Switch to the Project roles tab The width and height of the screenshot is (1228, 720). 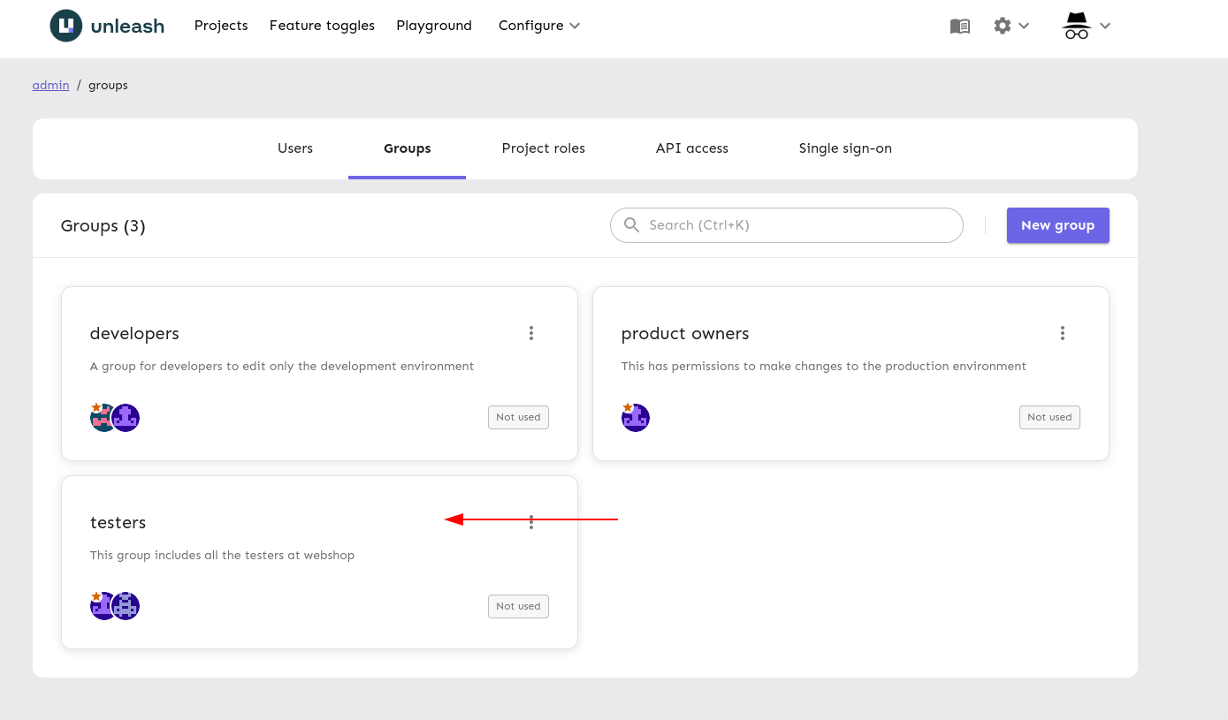pos(543,148)
